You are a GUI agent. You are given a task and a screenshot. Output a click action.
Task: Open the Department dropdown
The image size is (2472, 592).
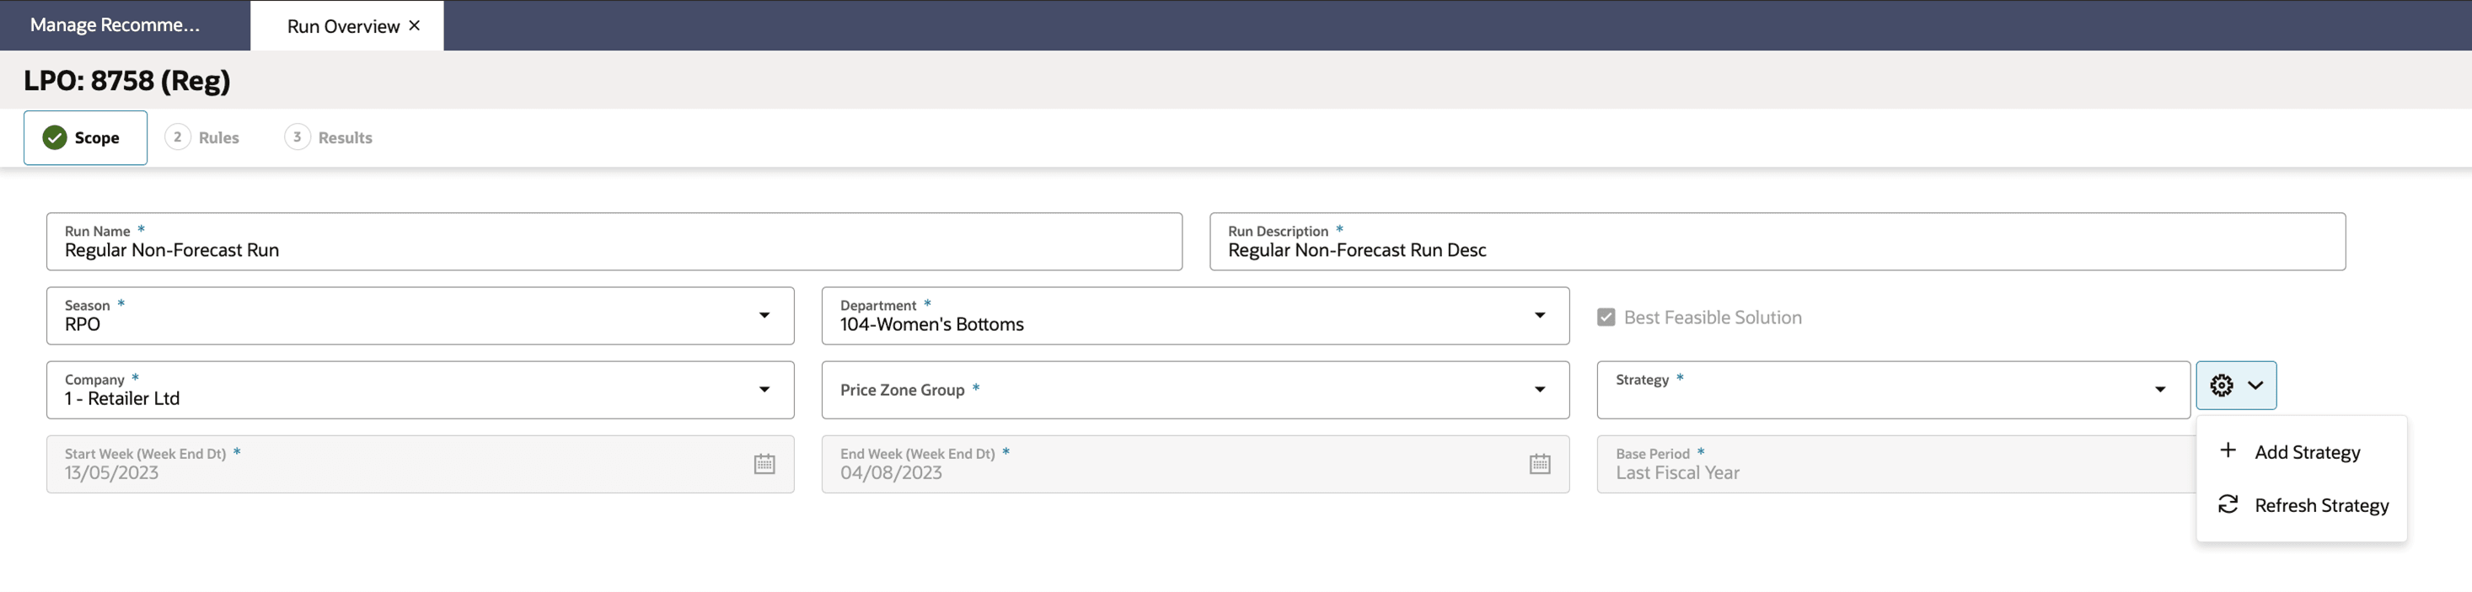(1539, 315)
